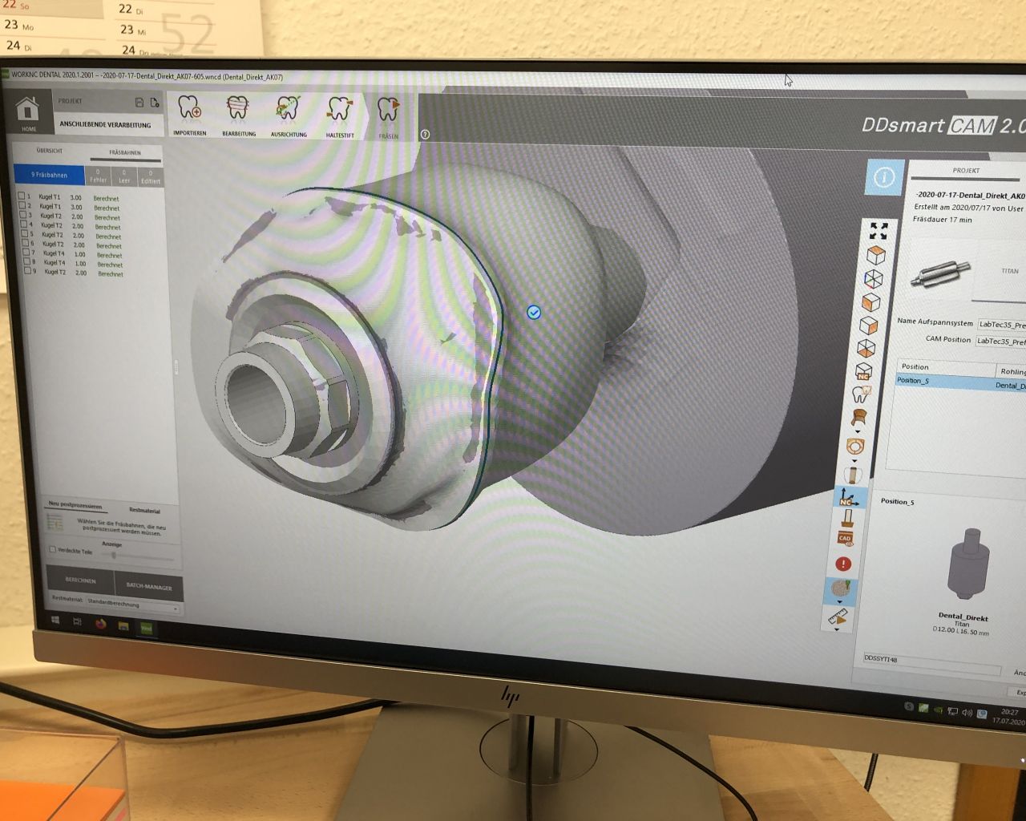Check toolpath 4 Kugel T2 checkbox

pyautogui.click(x=24, y=224)
